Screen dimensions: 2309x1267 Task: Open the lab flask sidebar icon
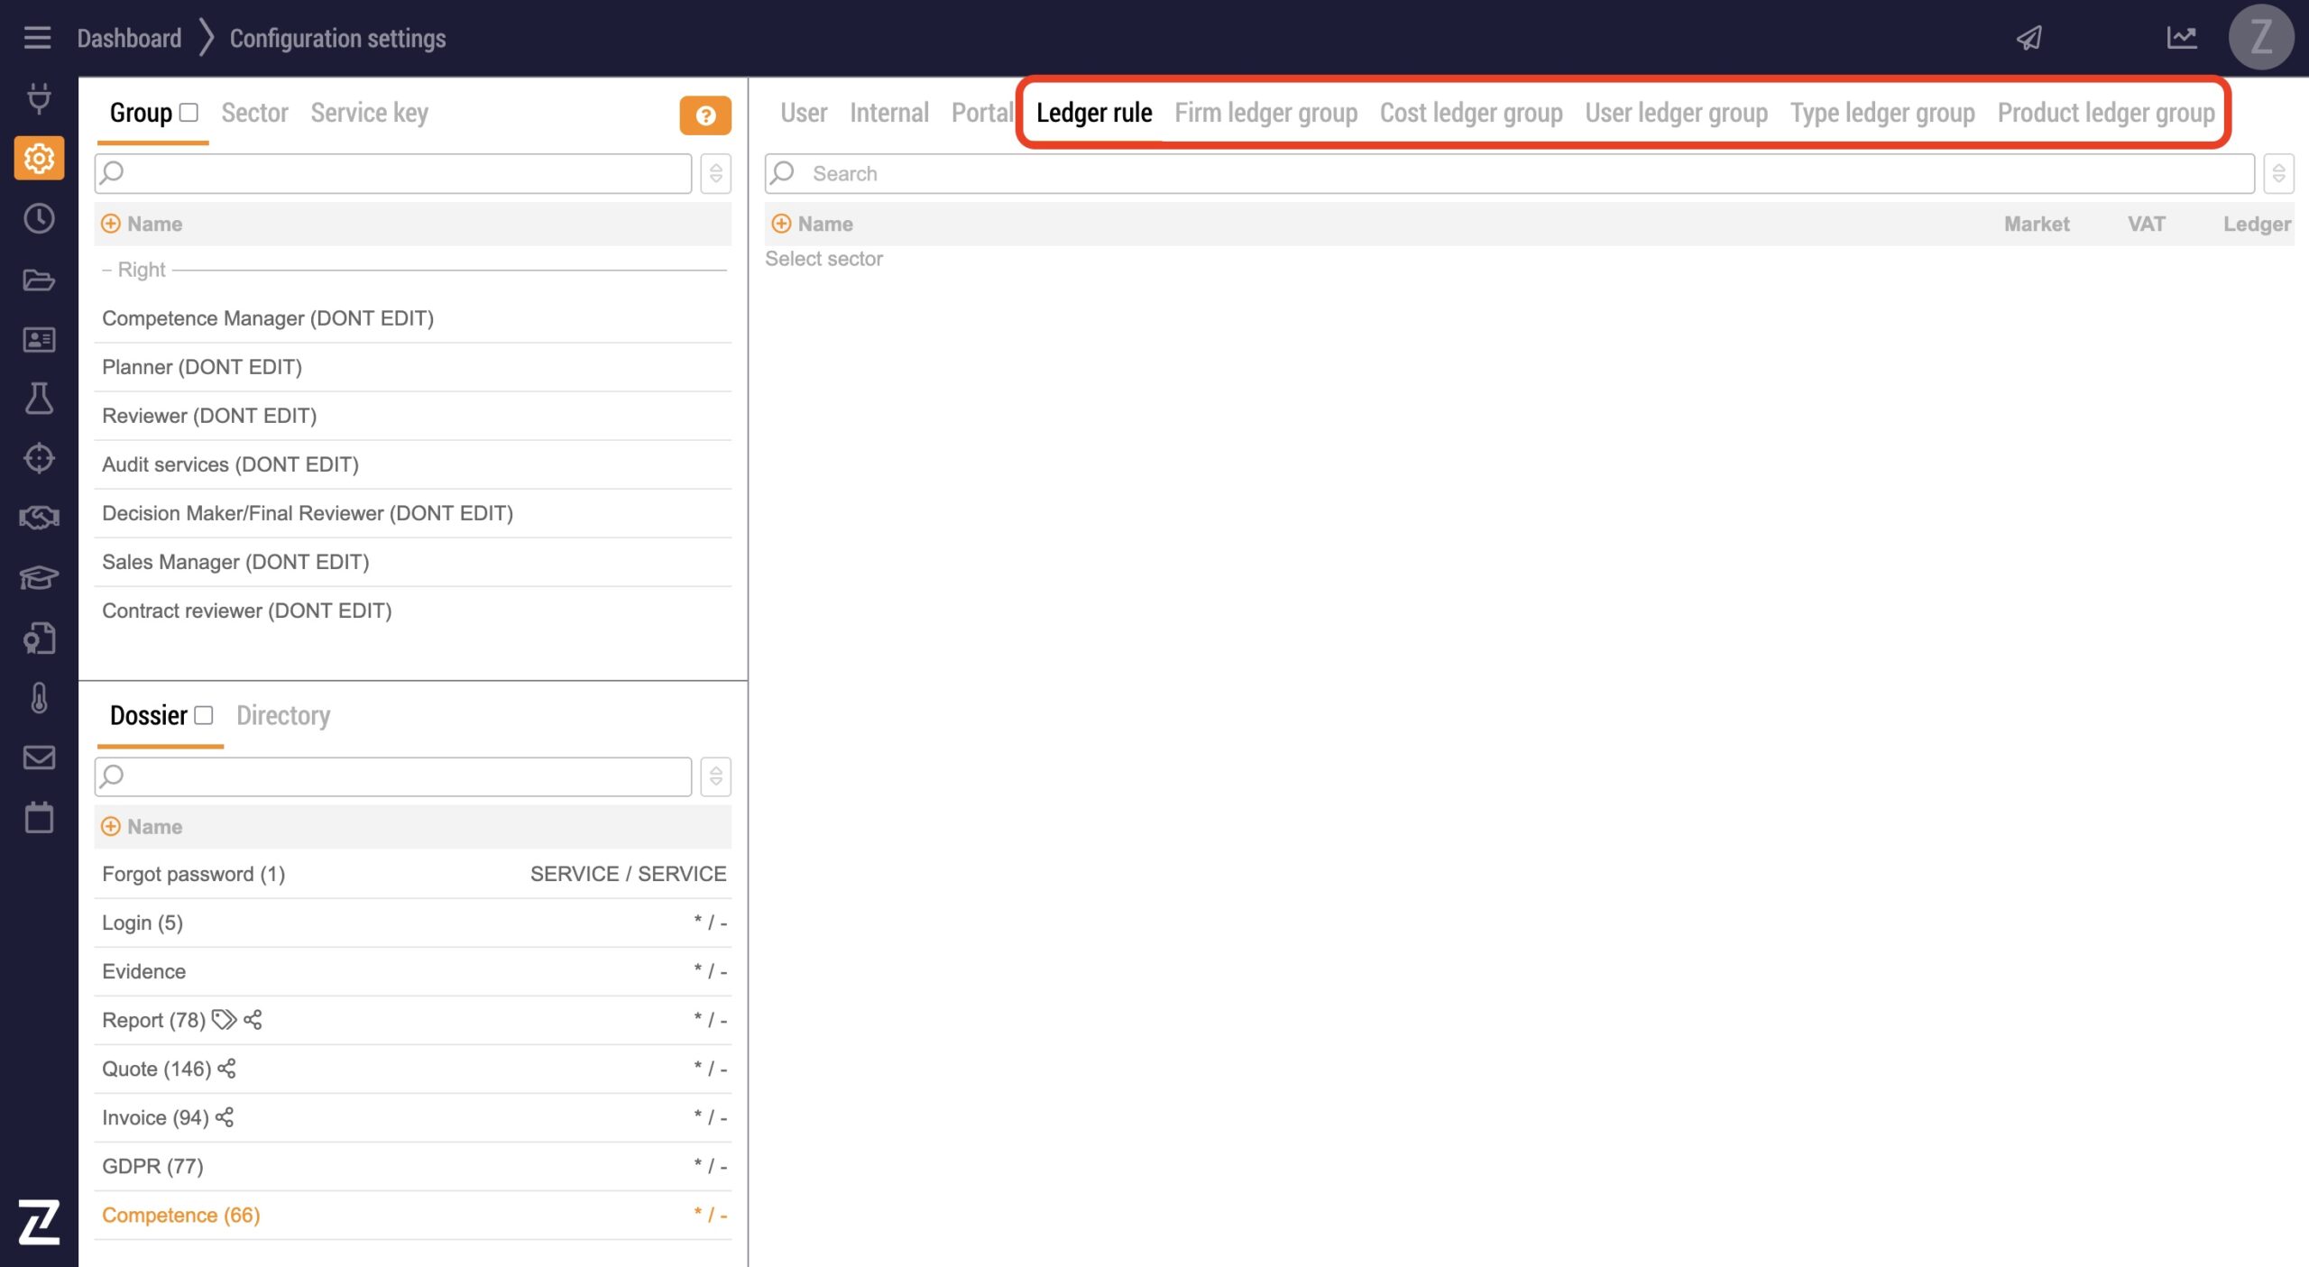tap(39, 398)
